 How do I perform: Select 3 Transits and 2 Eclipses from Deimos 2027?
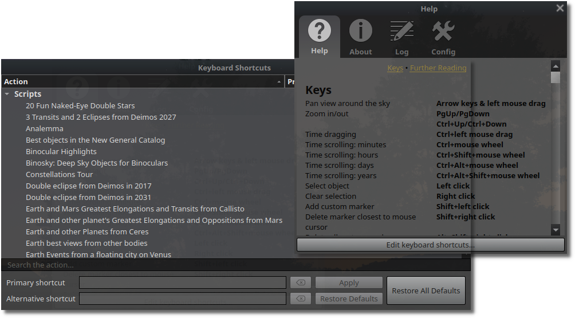click(101, 117)
